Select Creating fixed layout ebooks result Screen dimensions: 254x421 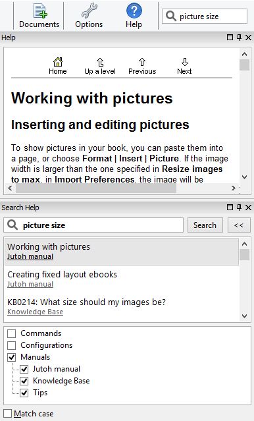(x=63, y=274)
